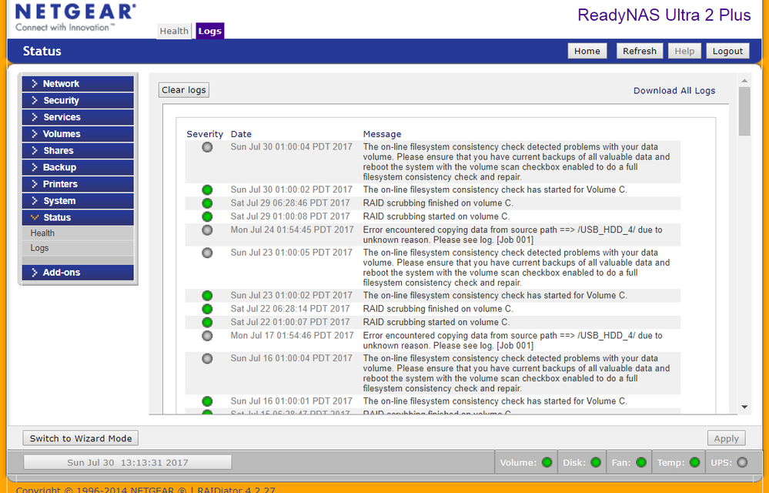Click the Temp status indicator

click(694, 462)
